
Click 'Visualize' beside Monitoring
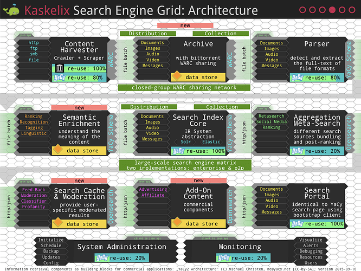[311, 240]
